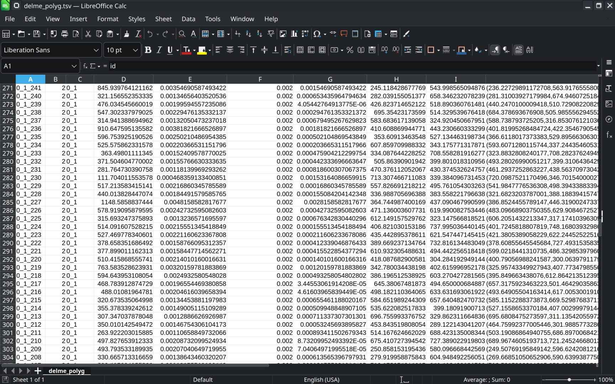The height and width of the screenshot is (384, 615).
Task: Click the Format as Percent icon
Action: click(350, 50)
